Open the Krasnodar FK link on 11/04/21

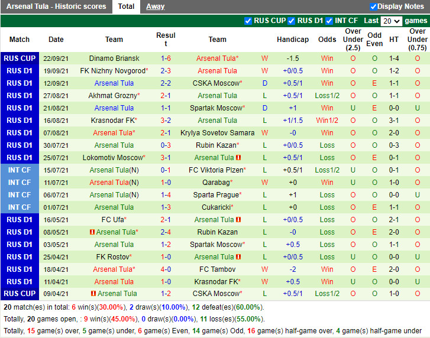click(x=217, y=282)
